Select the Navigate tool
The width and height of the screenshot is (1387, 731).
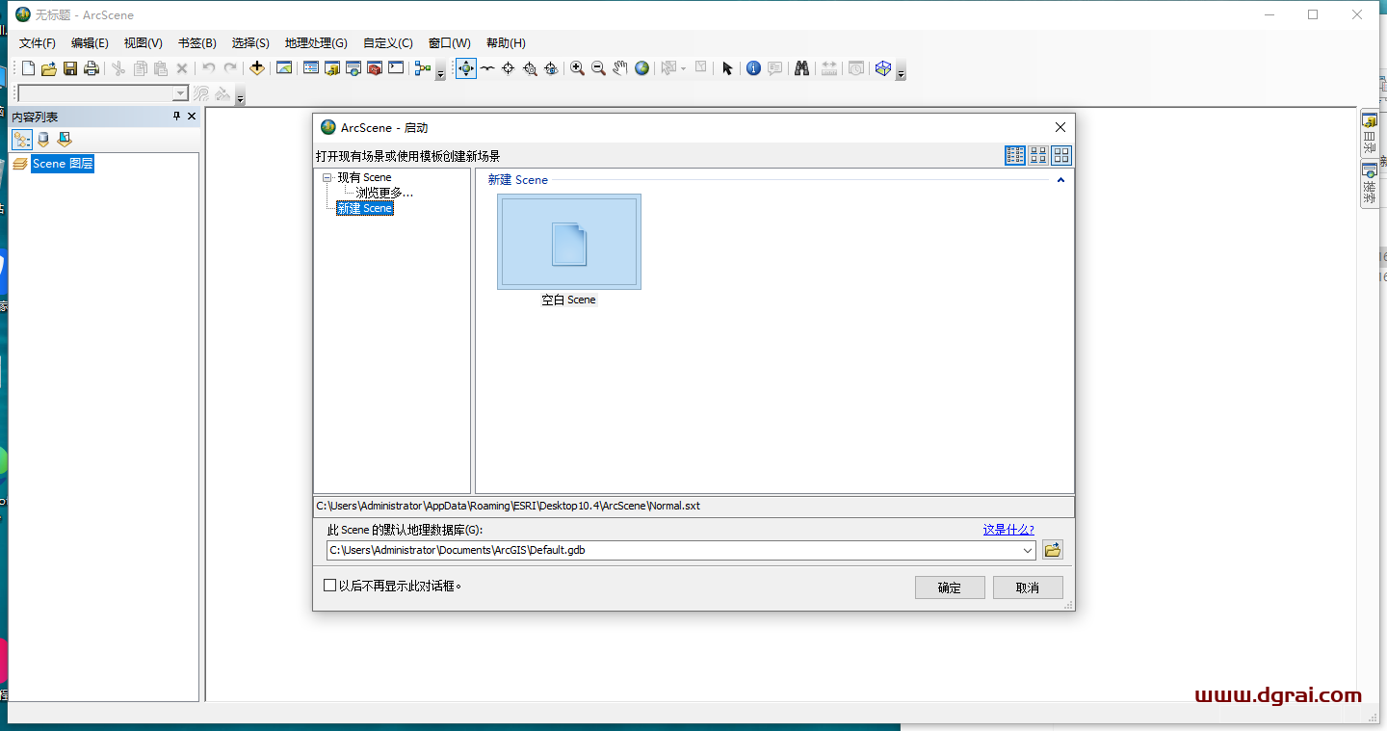pos(466,68)
